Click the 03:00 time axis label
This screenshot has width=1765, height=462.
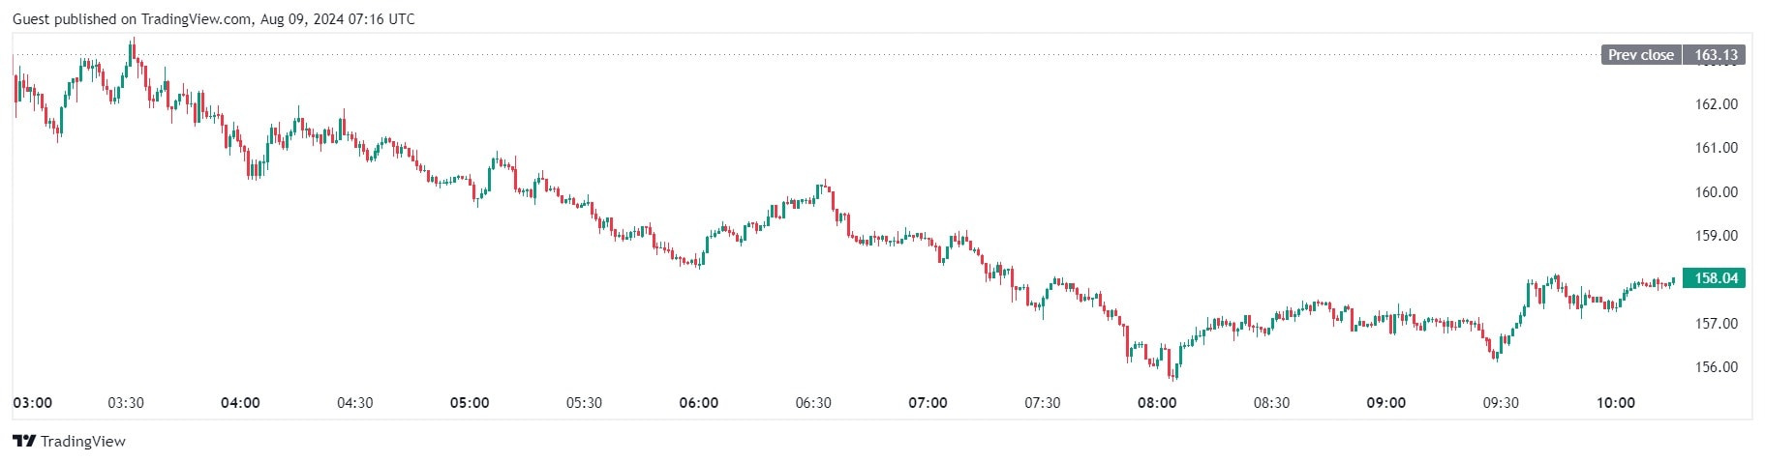tap(33, 403)
